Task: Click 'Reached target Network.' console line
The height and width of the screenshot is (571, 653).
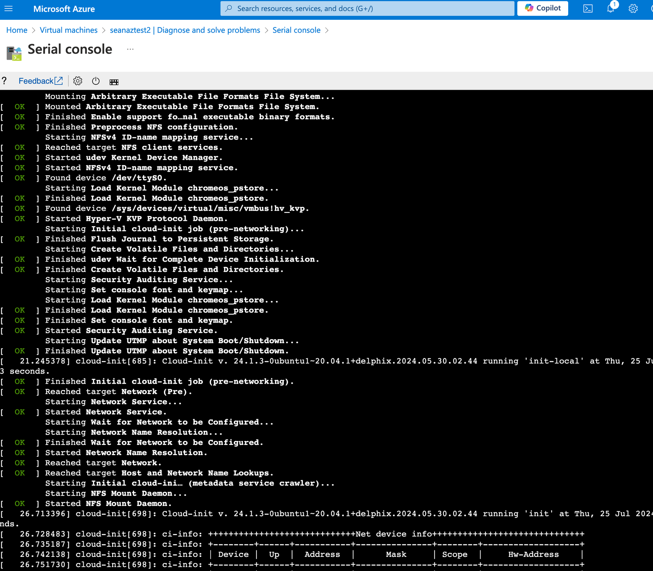Action: 103,463
